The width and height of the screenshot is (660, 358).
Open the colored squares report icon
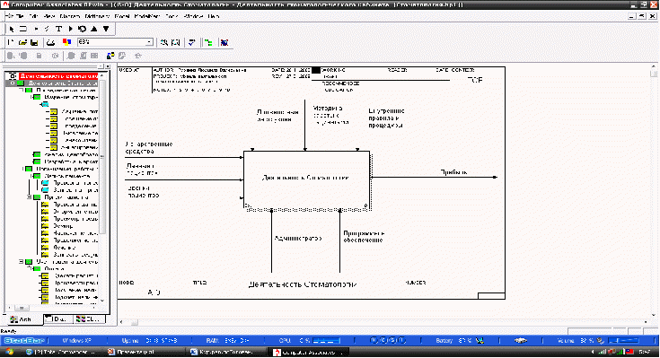click(x=66, y=42)
